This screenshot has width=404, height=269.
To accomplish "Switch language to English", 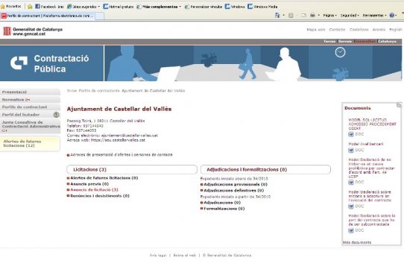I will pyautogui.click(x=396, y=30).
